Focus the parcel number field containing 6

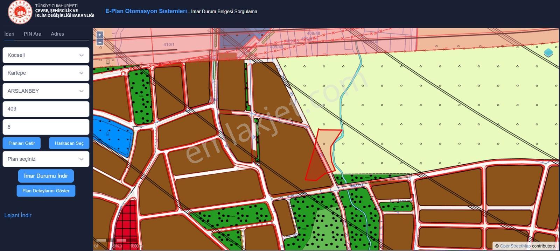(x=46, y=127)
